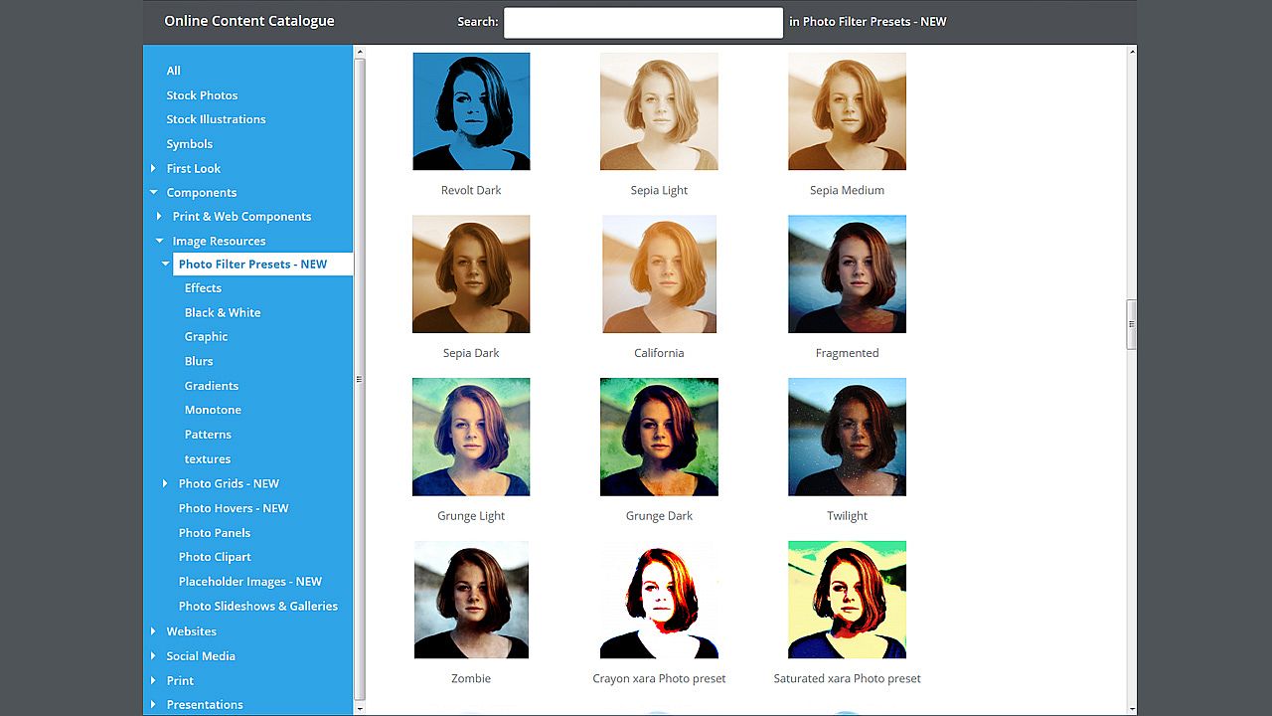Collapse the Image Resources arrow
The height and width of the screenshot is (716, 1272).
click(x=159, y=241)
